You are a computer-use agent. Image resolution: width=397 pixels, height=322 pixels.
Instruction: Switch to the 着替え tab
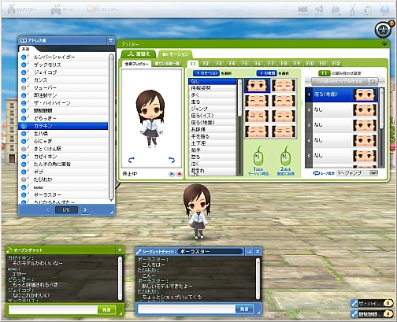click(x=139, y=54)
